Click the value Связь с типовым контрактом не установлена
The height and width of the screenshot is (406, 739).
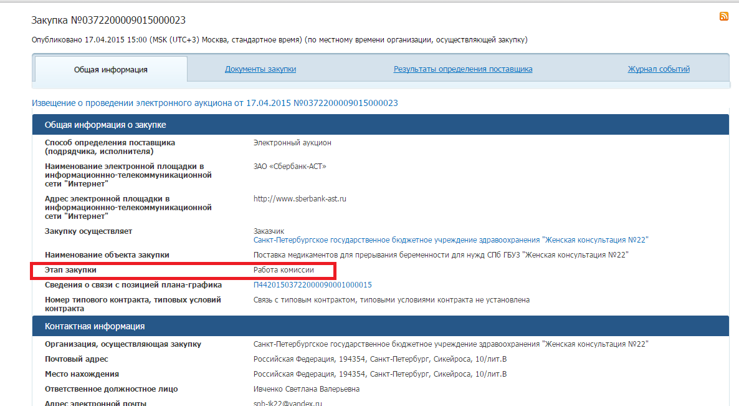click(391, 300)
